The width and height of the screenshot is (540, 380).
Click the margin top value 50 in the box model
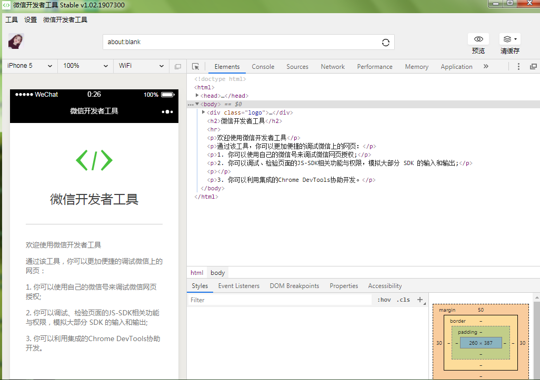pyautogui.click(x=481, y=310)
